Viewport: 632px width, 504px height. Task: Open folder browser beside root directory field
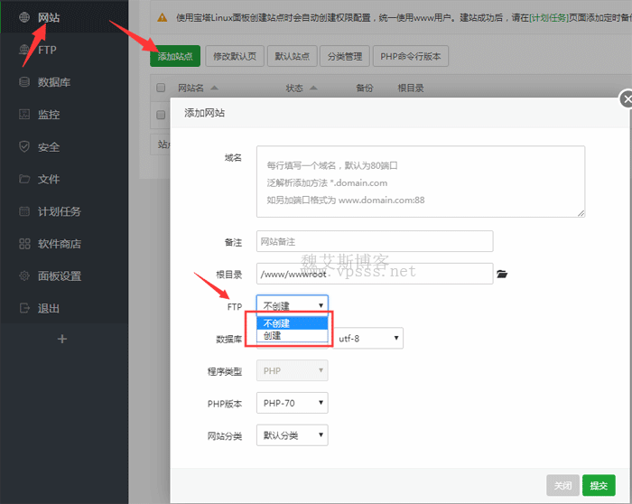pos(503,274)
